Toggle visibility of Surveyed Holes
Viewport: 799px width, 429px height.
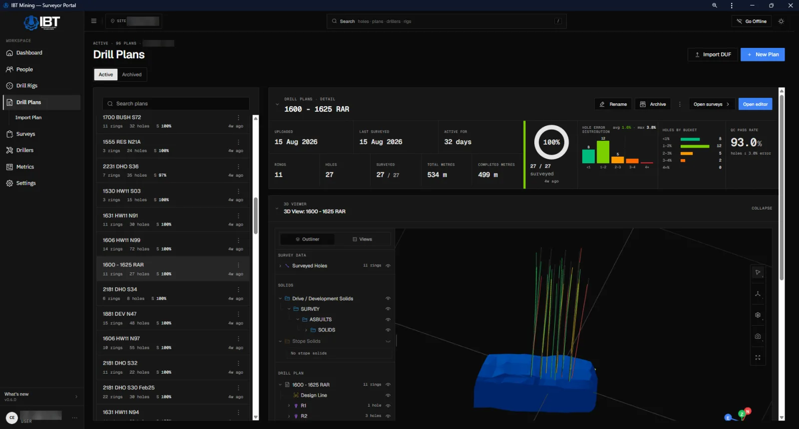click(388, 266)
